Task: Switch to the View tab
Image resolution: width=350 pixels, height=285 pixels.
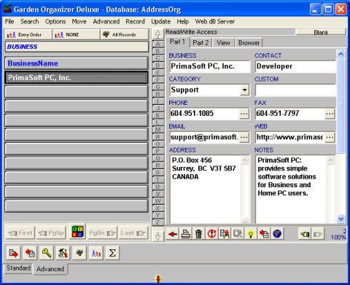Action: pos(223,43)
